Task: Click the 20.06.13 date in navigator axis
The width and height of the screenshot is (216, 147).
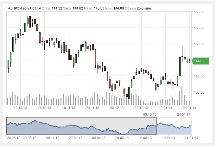Action: (122, 138)
